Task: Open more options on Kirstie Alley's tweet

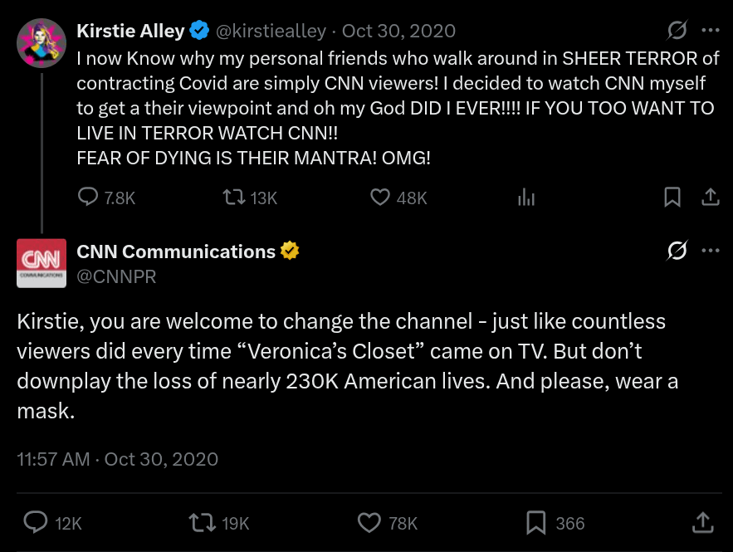Action: (711, 32)
